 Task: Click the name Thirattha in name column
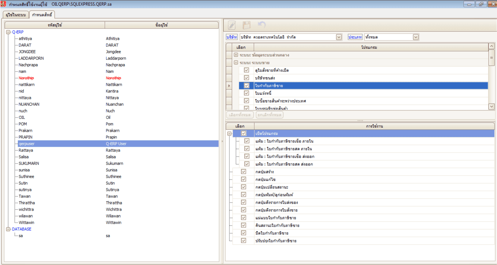coord(114,203)
